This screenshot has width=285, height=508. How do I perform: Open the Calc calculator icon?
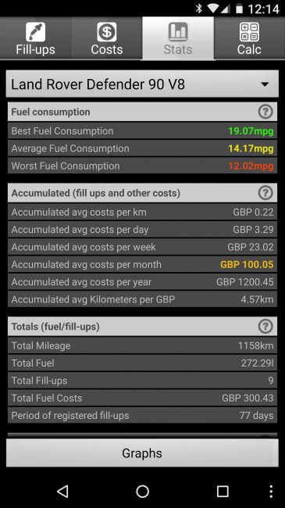pos(249,32)
